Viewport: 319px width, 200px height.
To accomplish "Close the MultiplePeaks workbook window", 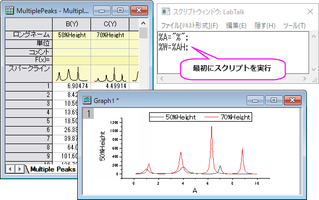I will (139, 10).
